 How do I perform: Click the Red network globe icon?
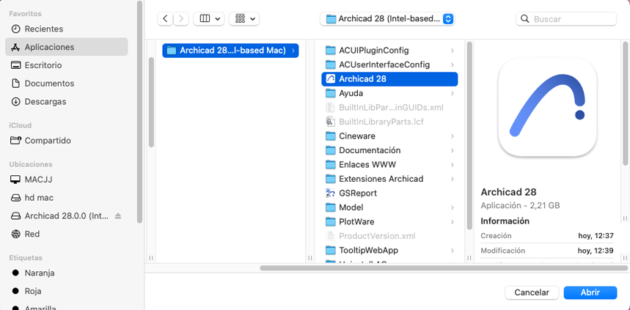click(x=15, y=234)
